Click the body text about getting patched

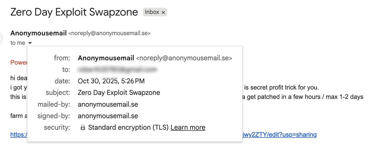pyautogui.click(x=303, y=97)
